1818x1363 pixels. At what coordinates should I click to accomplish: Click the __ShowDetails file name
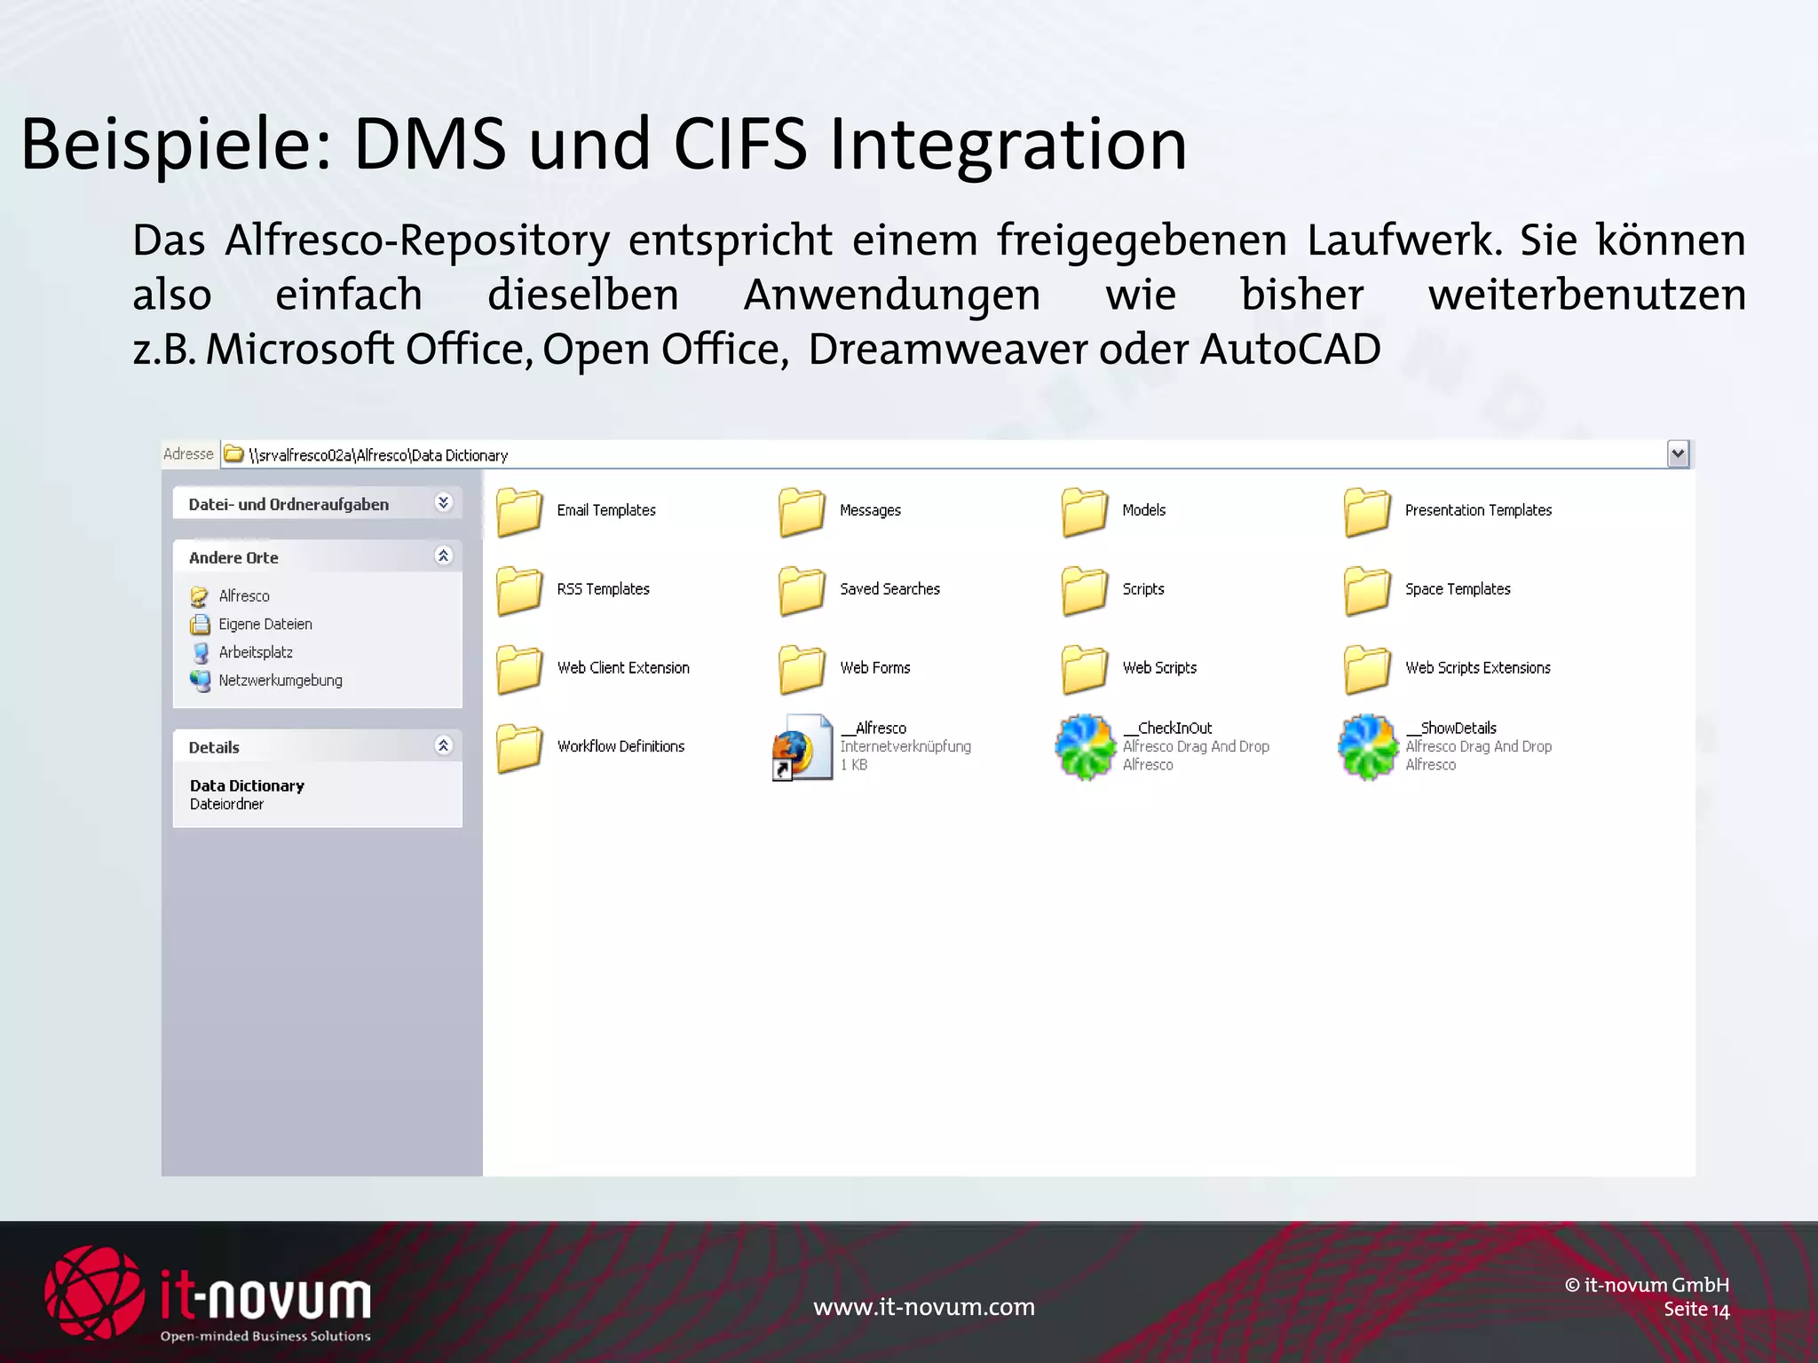click(1450, 729)
